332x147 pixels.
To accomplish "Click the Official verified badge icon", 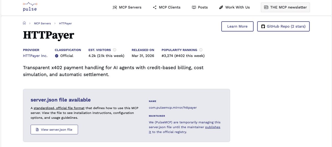I will coord(57,56).
